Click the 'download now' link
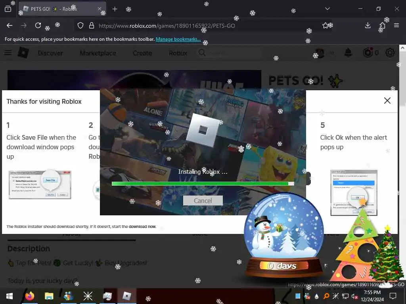This screenshot has width=406, height=304. tap(142, 227)
